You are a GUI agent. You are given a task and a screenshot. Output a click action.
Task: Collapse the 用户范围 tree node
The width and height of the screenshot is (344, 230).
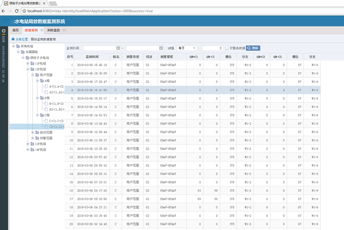coord(33,75)
